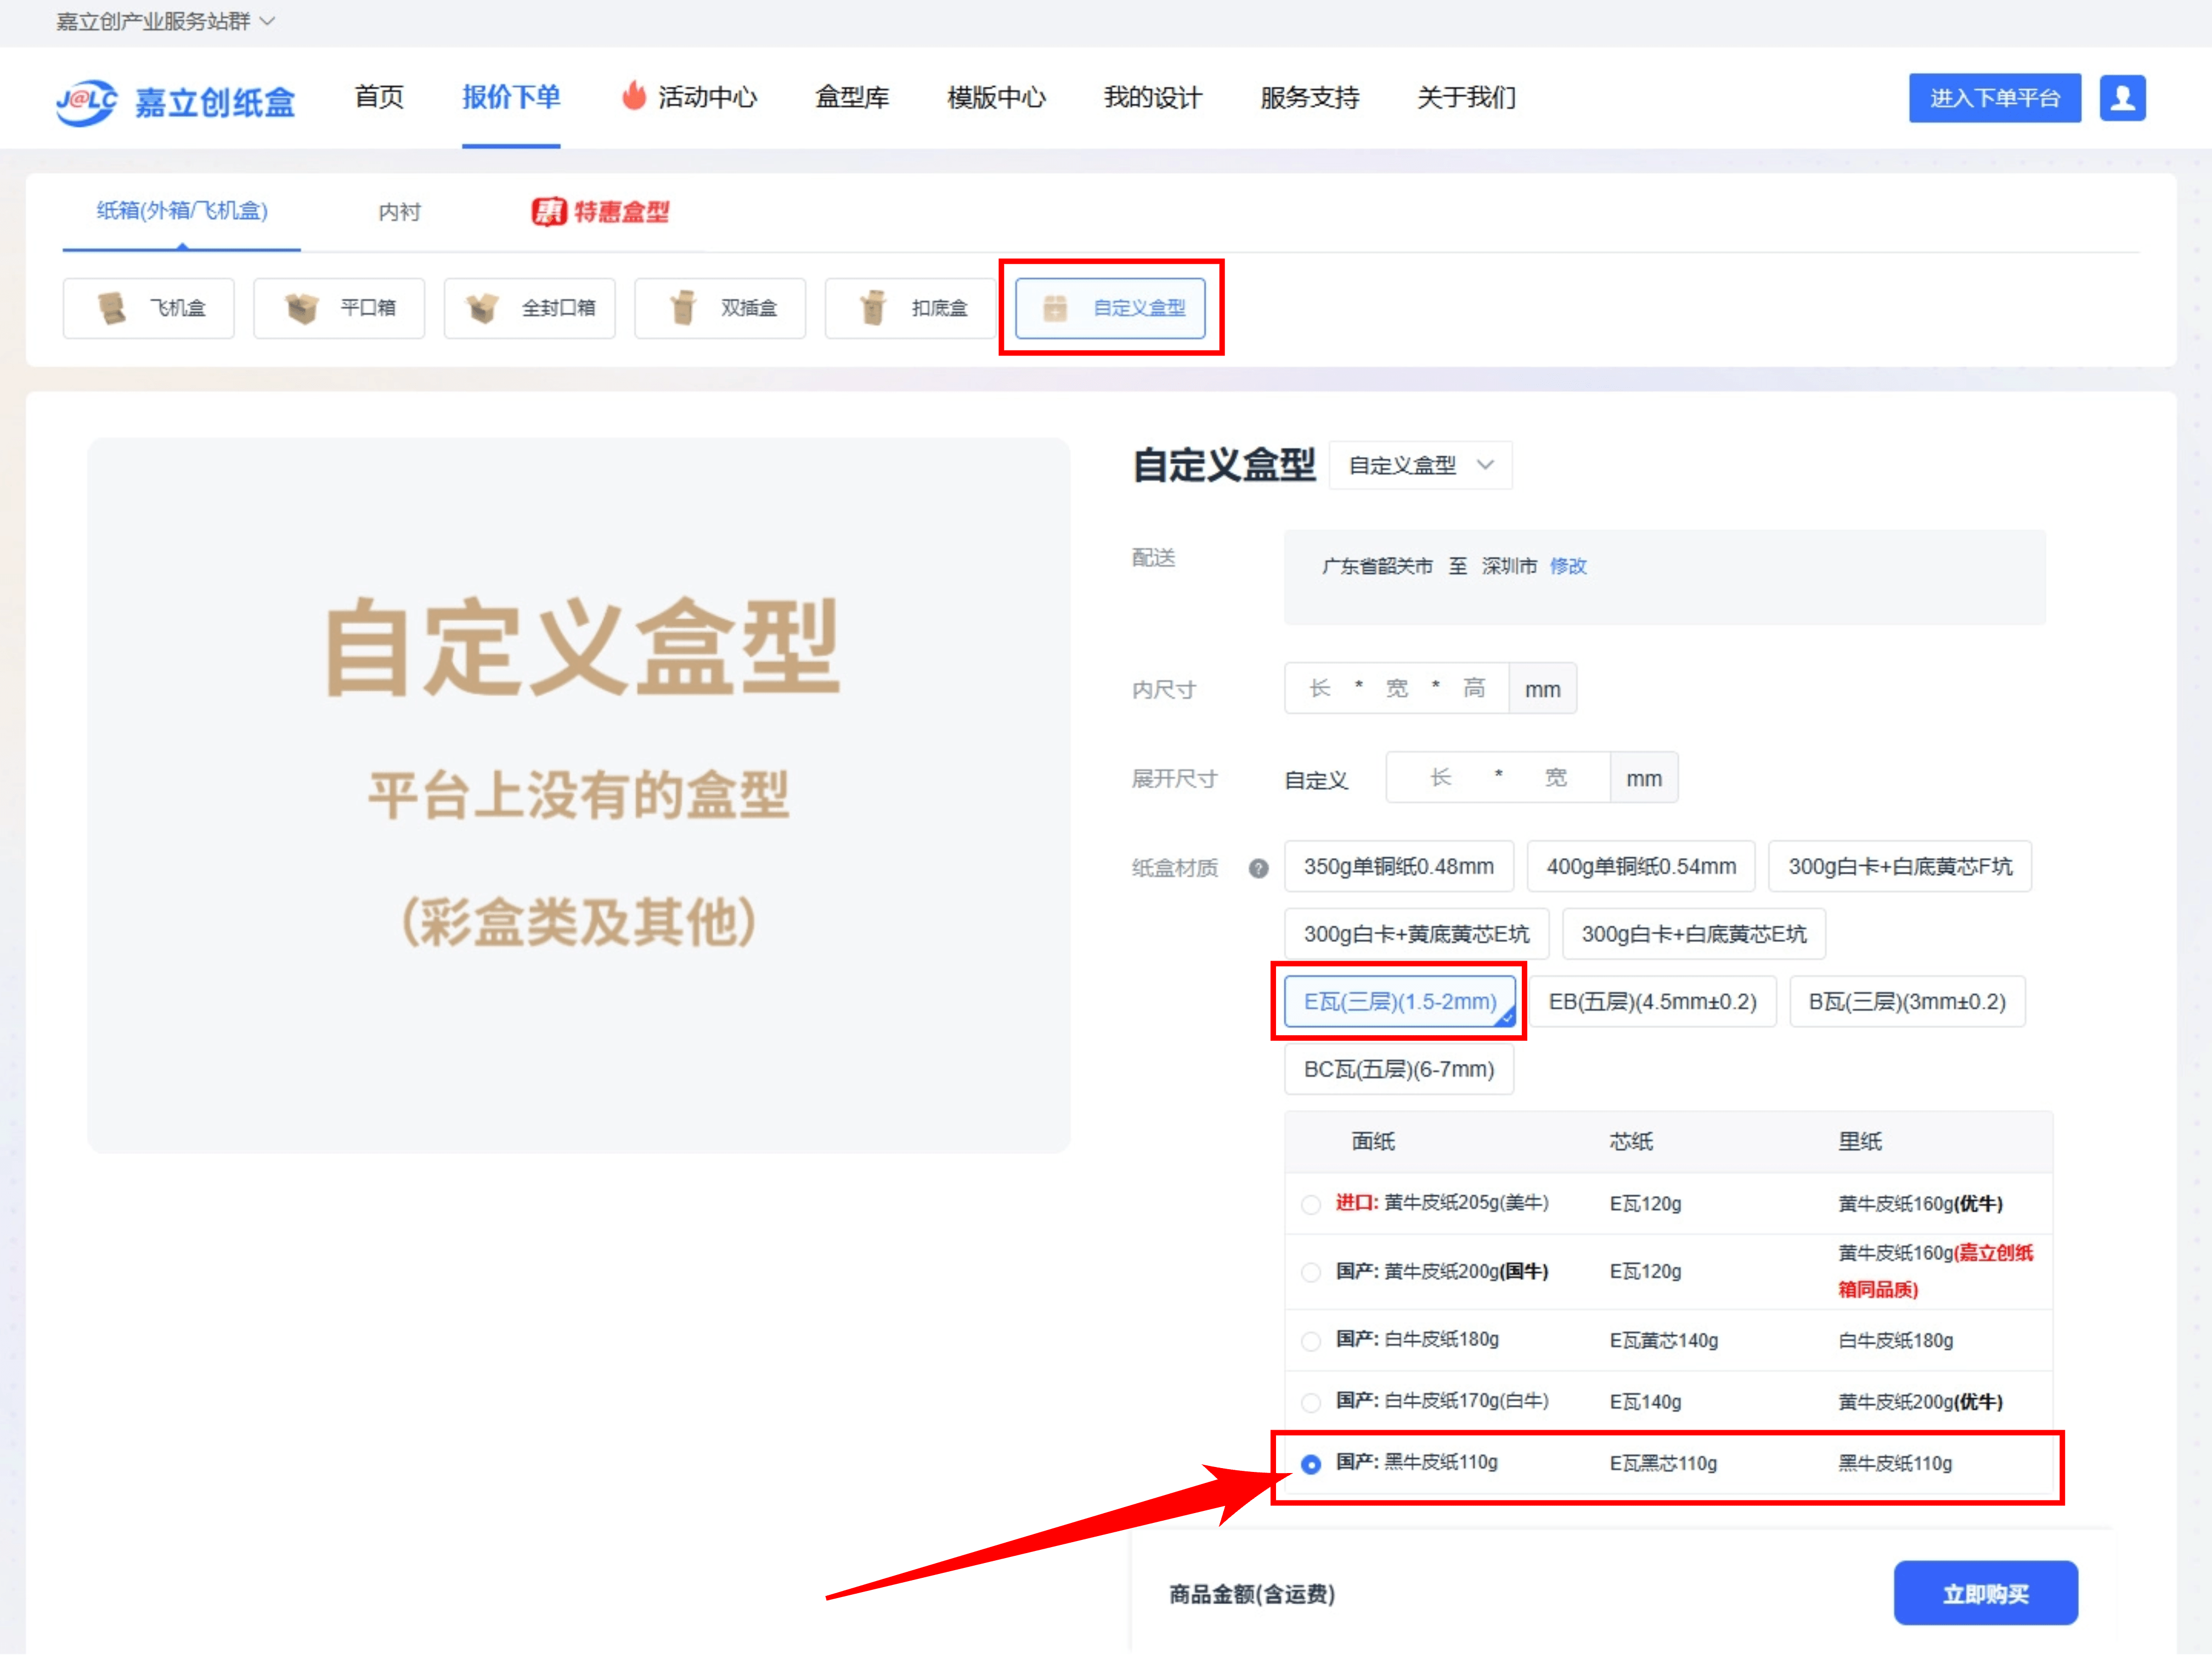Open the 盒型库 nav item
This screenshot has width=2212, height=1659.
point(852,97)
